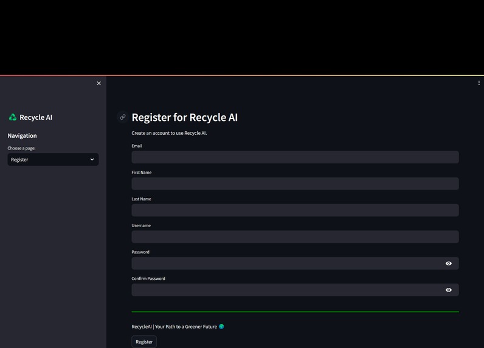The height and width of the screenshot is (348, 484).
Task: Click the 'Navigation' sidebar heading
Action: pos(22,135)
